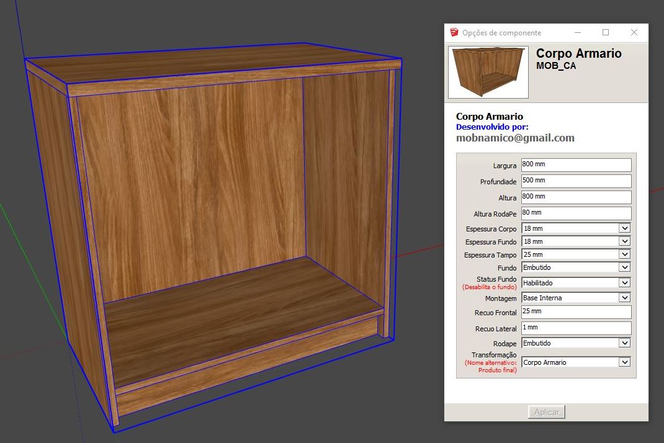Viewport: 664px width, 443px height.
Task: Maximize the Opções de componente window
Action: (606, 33)
